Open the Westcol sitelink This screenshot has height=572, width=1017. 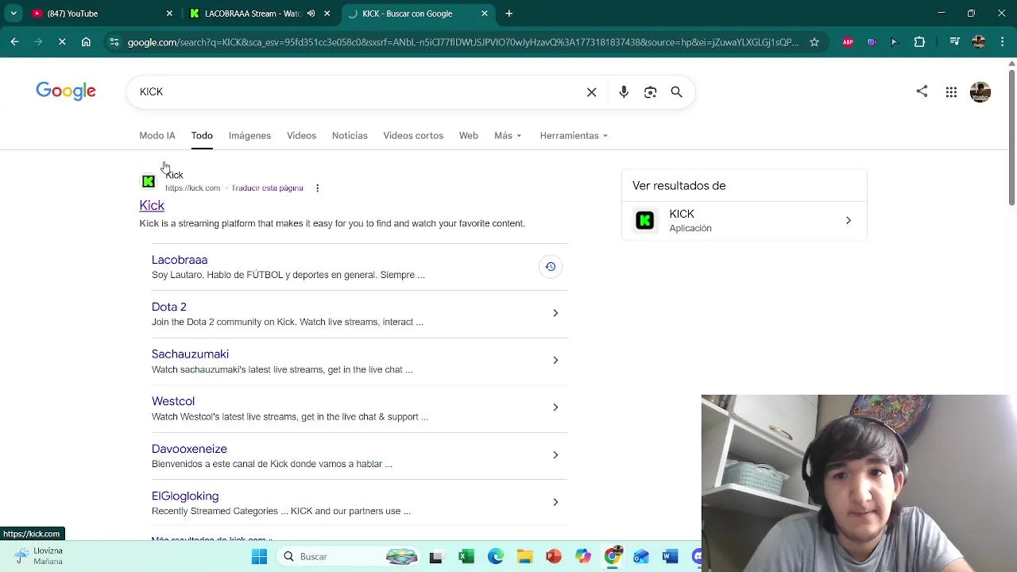point(173,401)
